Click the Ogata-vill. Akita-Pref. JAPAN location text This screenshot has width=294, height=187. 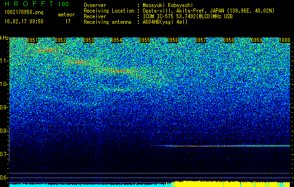click(x=208, y=11)
